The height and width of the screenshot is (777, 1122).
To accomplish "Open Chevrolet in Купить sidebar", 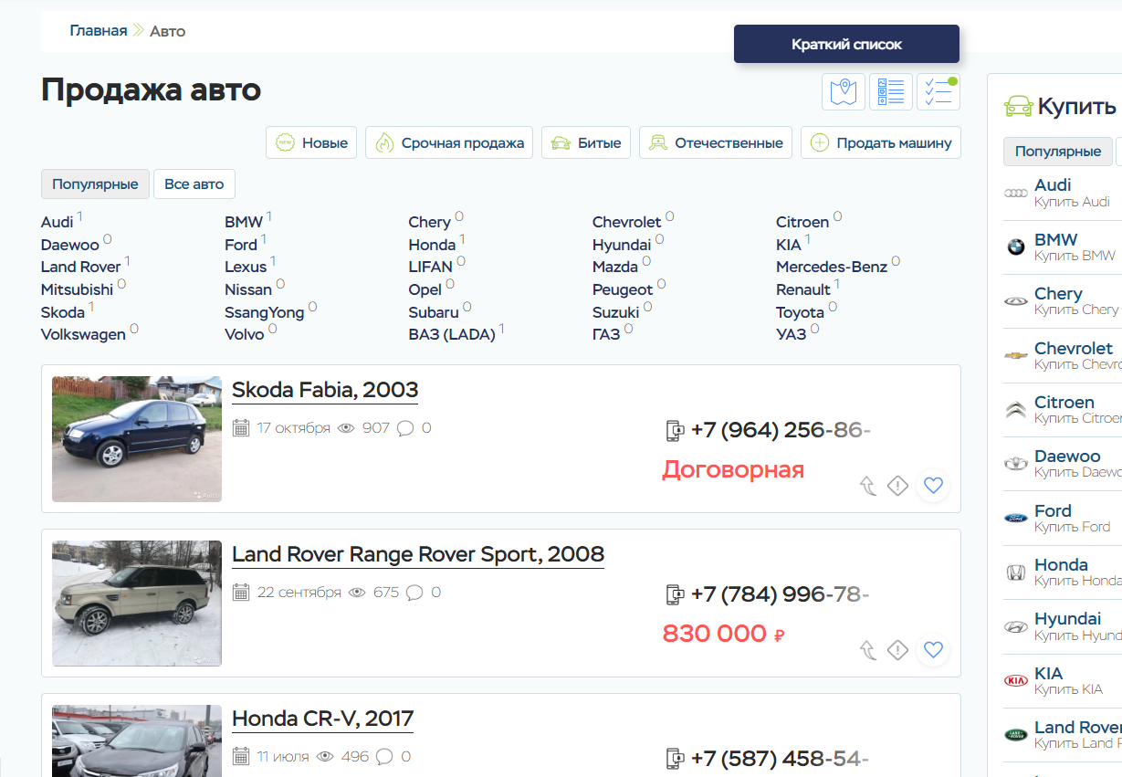I will click(1073, 349).
